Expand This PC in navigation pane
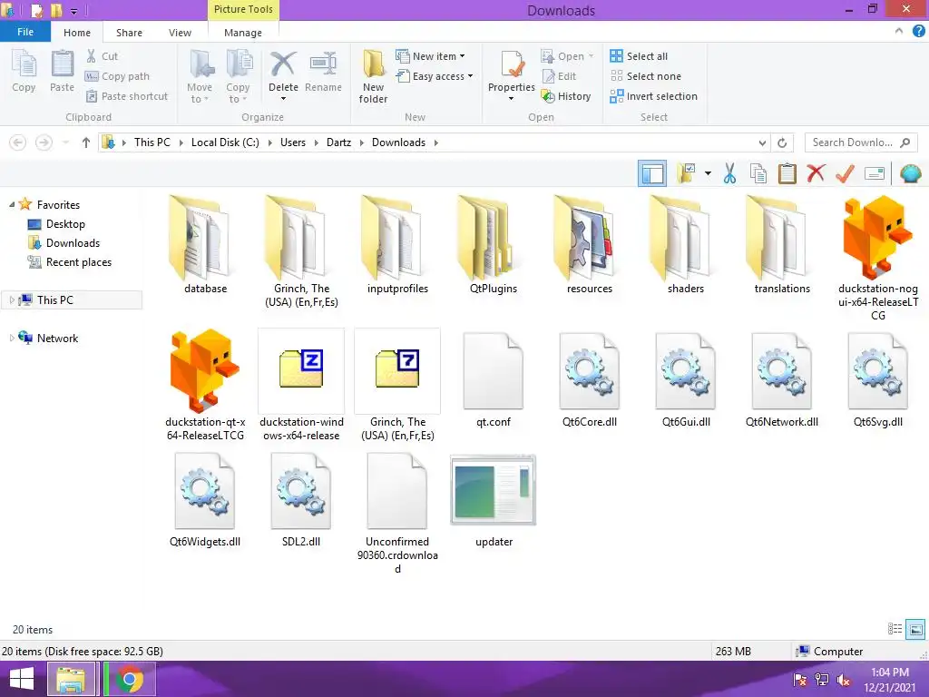This screenshot has width=929, height=697. (12, 300)
